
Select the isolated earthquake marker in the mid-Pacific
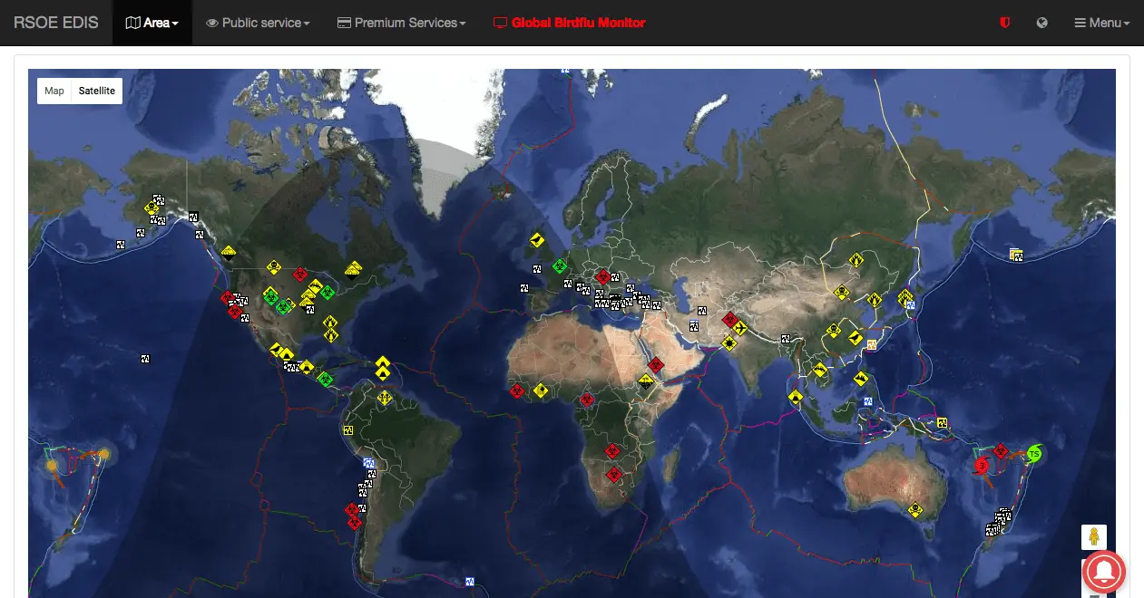(144, 359)
